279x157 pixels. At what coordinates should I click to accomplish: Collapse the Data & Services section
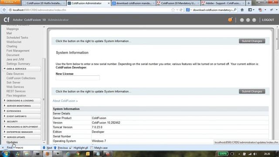tap(22, 69)
